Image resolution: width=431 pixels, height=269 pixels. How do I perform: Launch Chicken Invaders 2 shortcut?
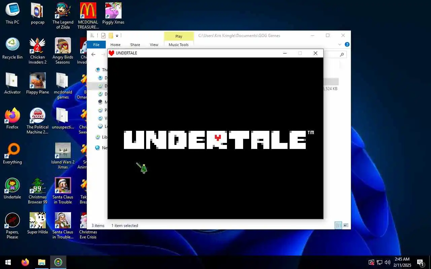point(37,51)
